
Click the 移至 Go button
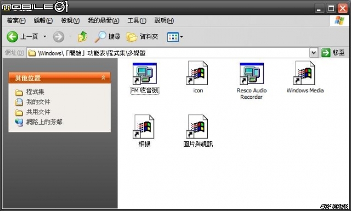[x=333, y=53]
